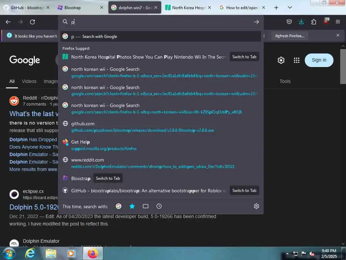Image resolution: width=346 pixels, height=260 pixels.
Task: Click Switch to Tab for GitHub bloxstraplabs
Action: click(244, 191)
